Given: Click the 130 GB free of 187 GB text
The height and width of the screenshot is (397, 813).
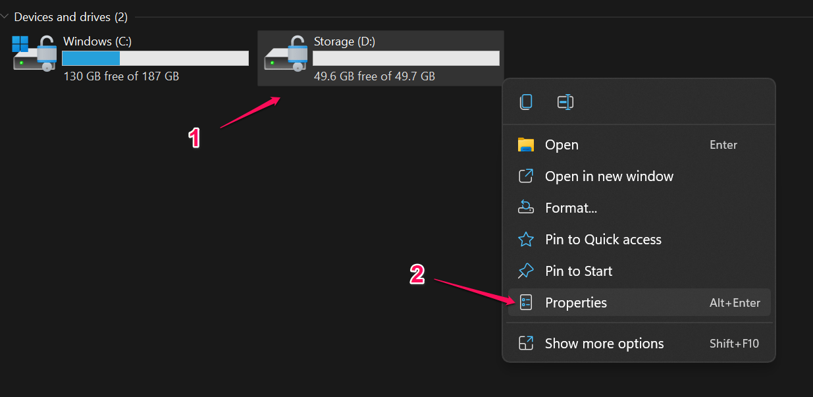Looking at the screenshot, I should click(121, 76).
